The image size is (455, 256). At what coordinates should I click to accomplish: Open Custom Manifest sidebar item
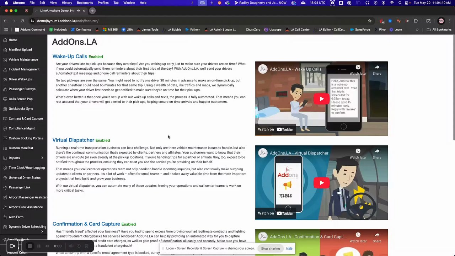point(21,148)
